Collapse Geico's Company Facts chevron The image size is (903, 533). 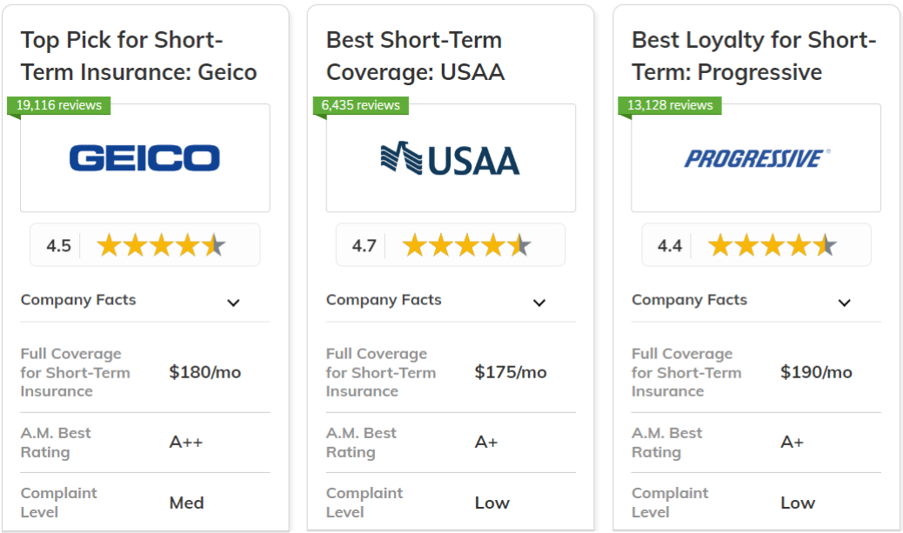point(233,303)
